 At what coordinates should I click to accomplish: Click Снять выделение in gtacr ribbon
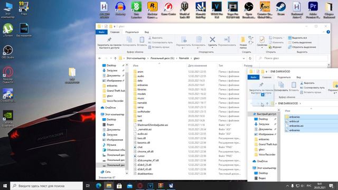pos(300,42)
